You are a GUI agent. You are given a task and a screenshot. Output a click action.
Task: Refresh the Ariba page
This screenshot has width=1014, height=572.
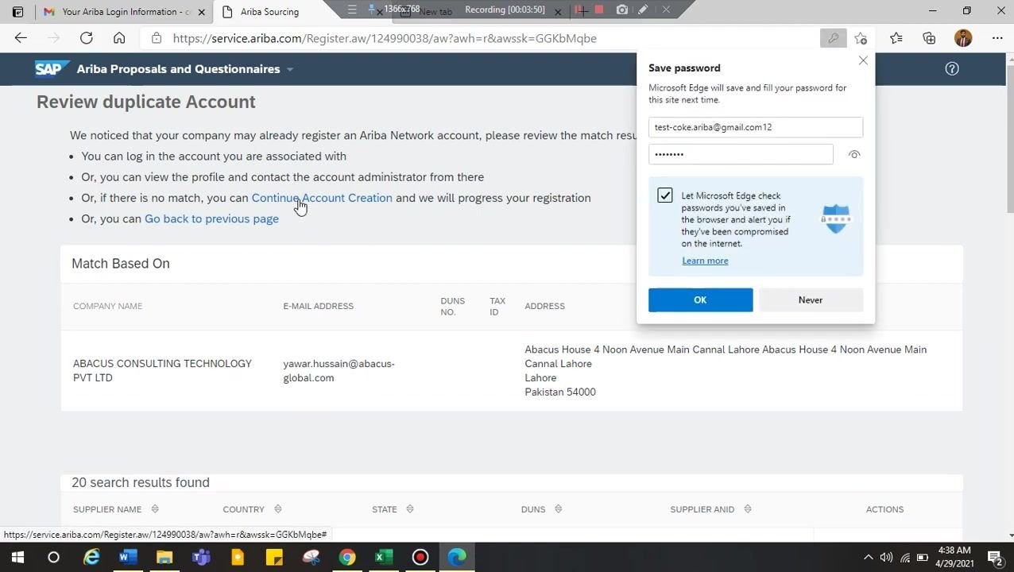pyautogui.click(x=87, y=38)
